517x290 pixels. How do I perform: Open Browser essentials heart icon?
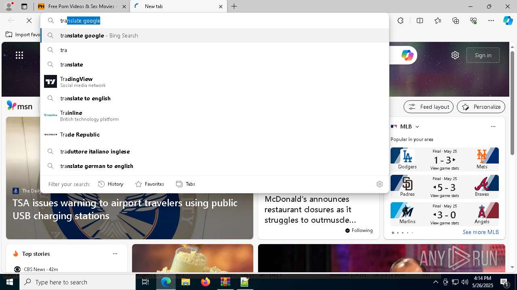tap(473, 21)
